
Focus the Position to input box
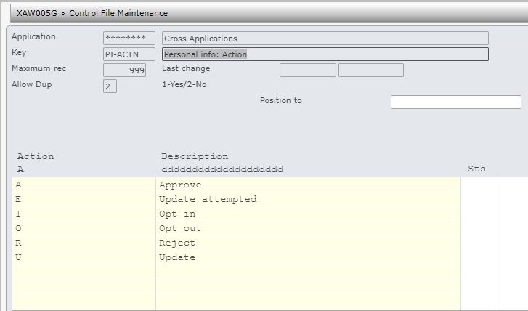455,102
